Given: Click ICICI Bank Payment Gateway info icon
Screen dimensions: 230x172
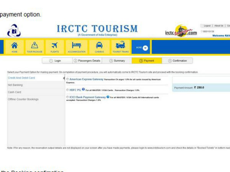Looking at the screenshot, I should point(108,97).
